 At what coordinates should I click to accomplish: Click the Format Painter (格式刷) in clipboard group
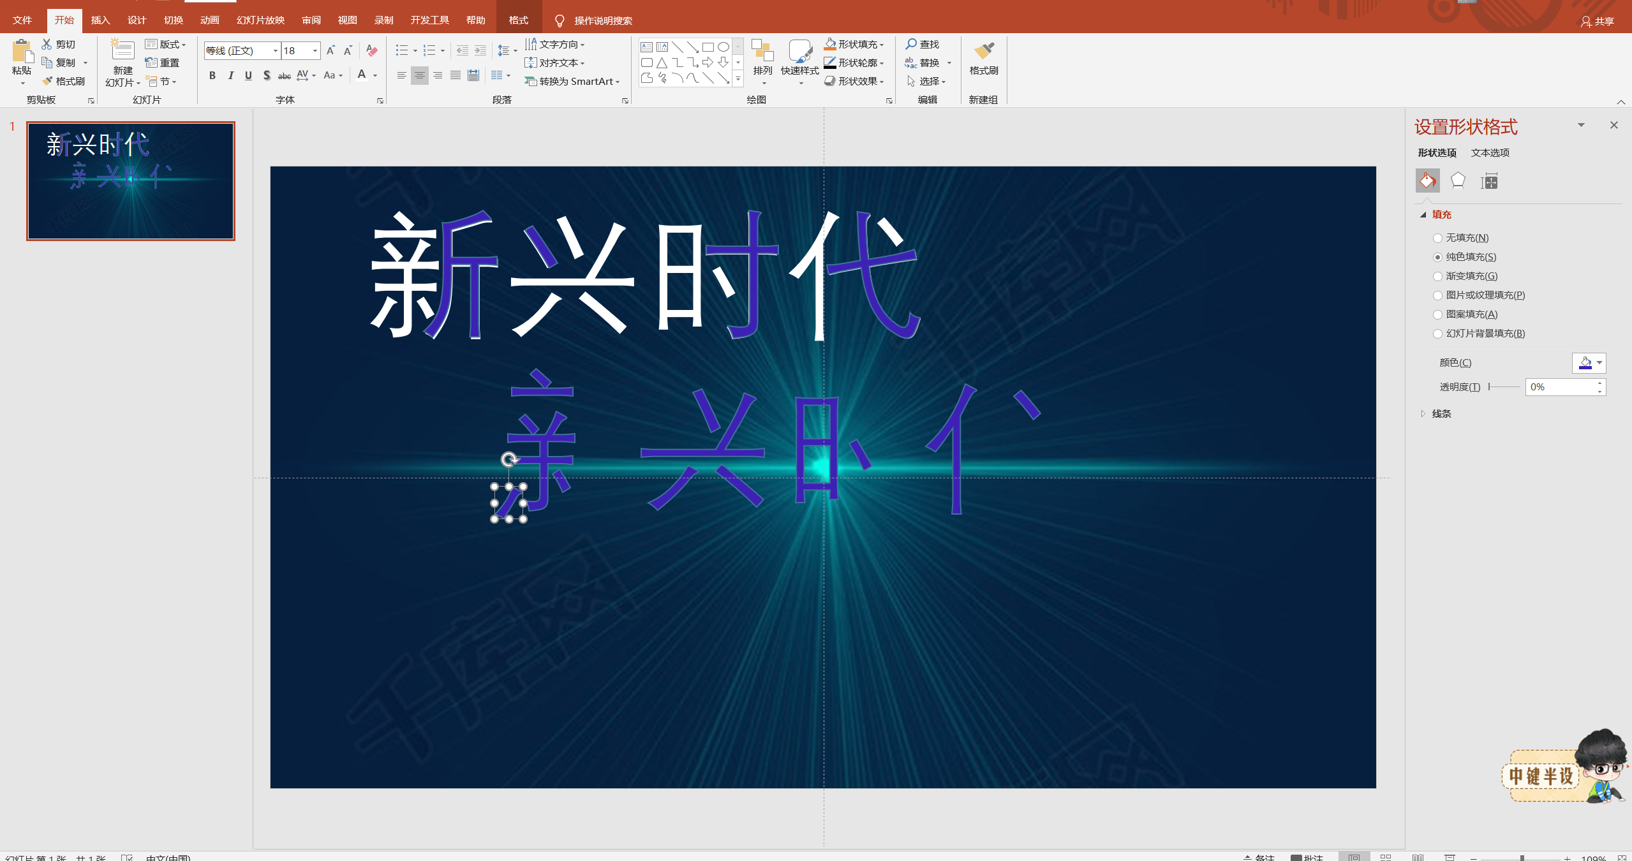tap(63, 81)
